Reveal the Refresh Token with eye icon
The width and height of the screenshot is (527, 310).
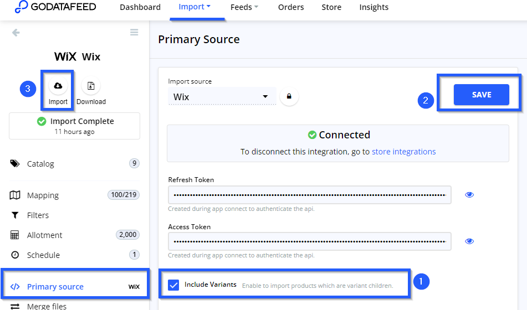point(469,195)
